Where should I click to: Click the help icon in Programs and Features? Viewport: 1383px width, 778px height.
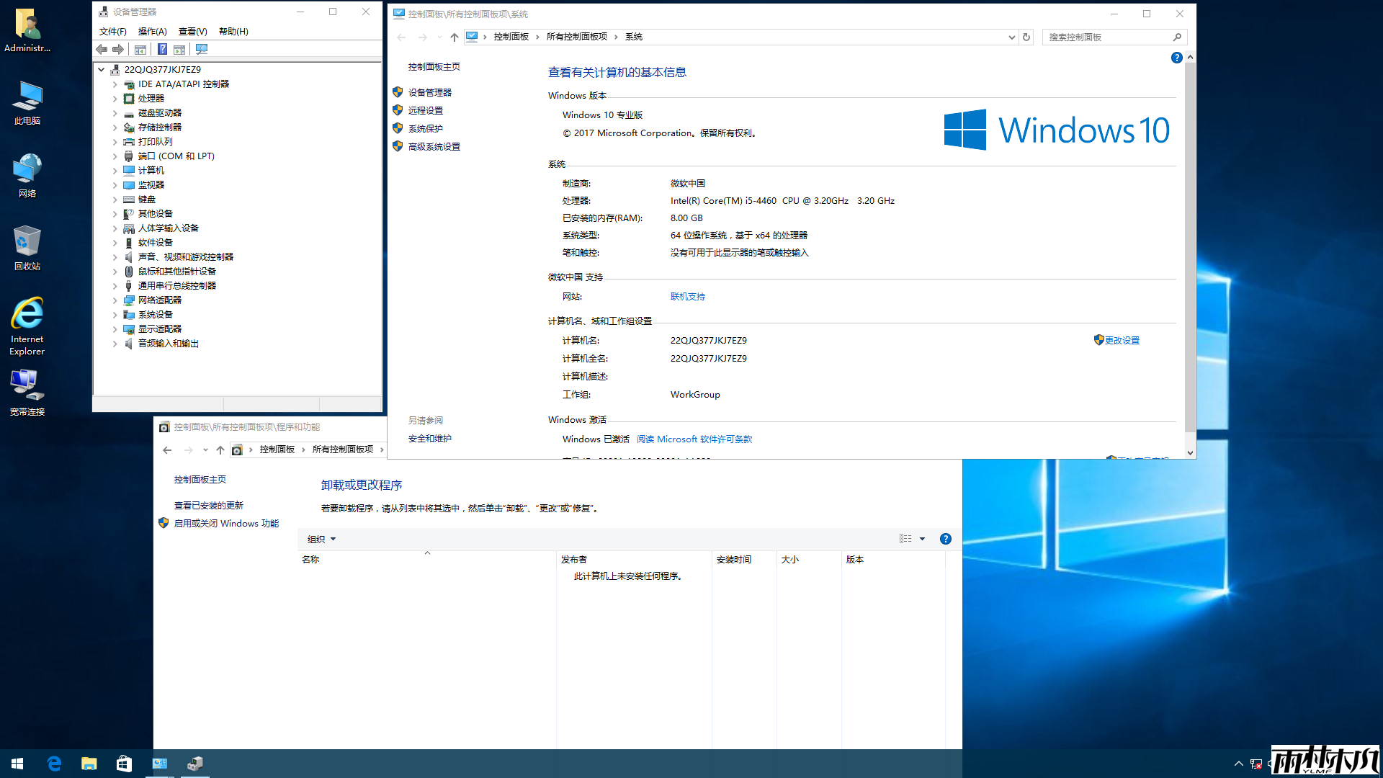[946, 539]
